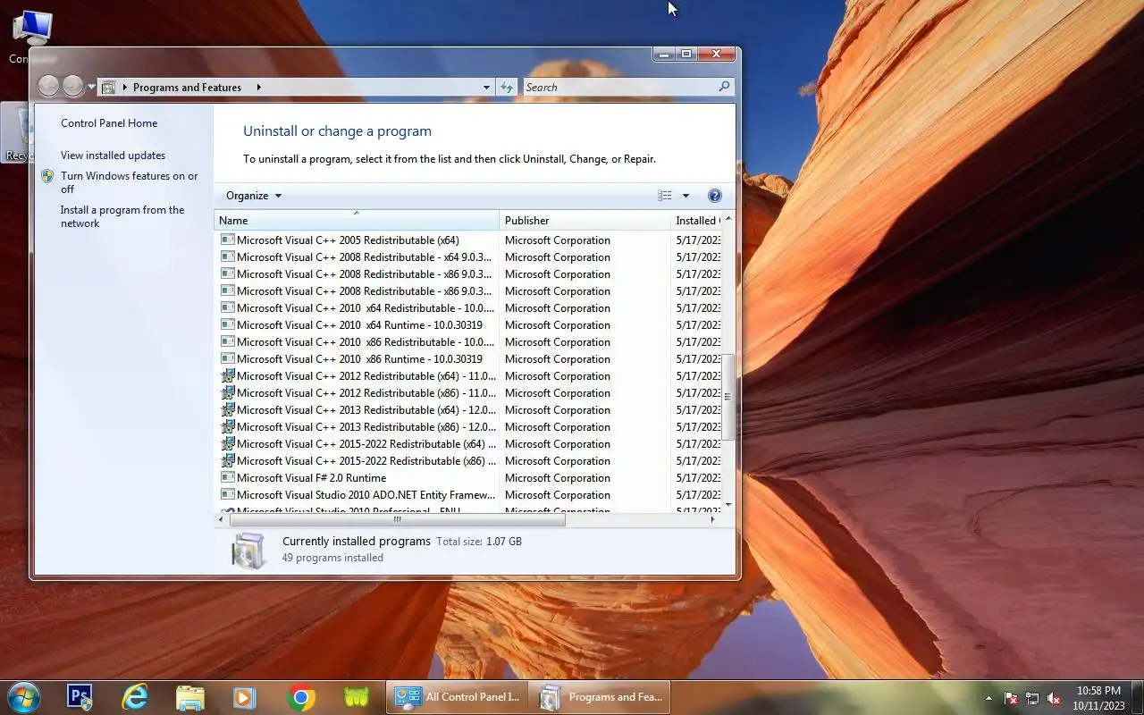Open the Windows Start menu orb
This screenshot has height=715, width=1144.
click(x=24, y=697)
